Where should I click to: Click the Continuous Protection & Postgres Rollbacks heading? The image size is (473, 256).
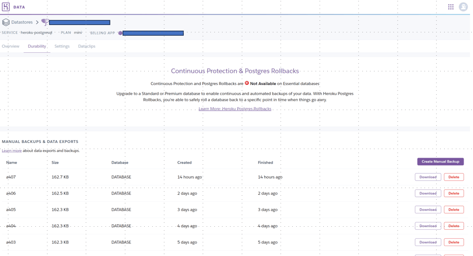235,71
